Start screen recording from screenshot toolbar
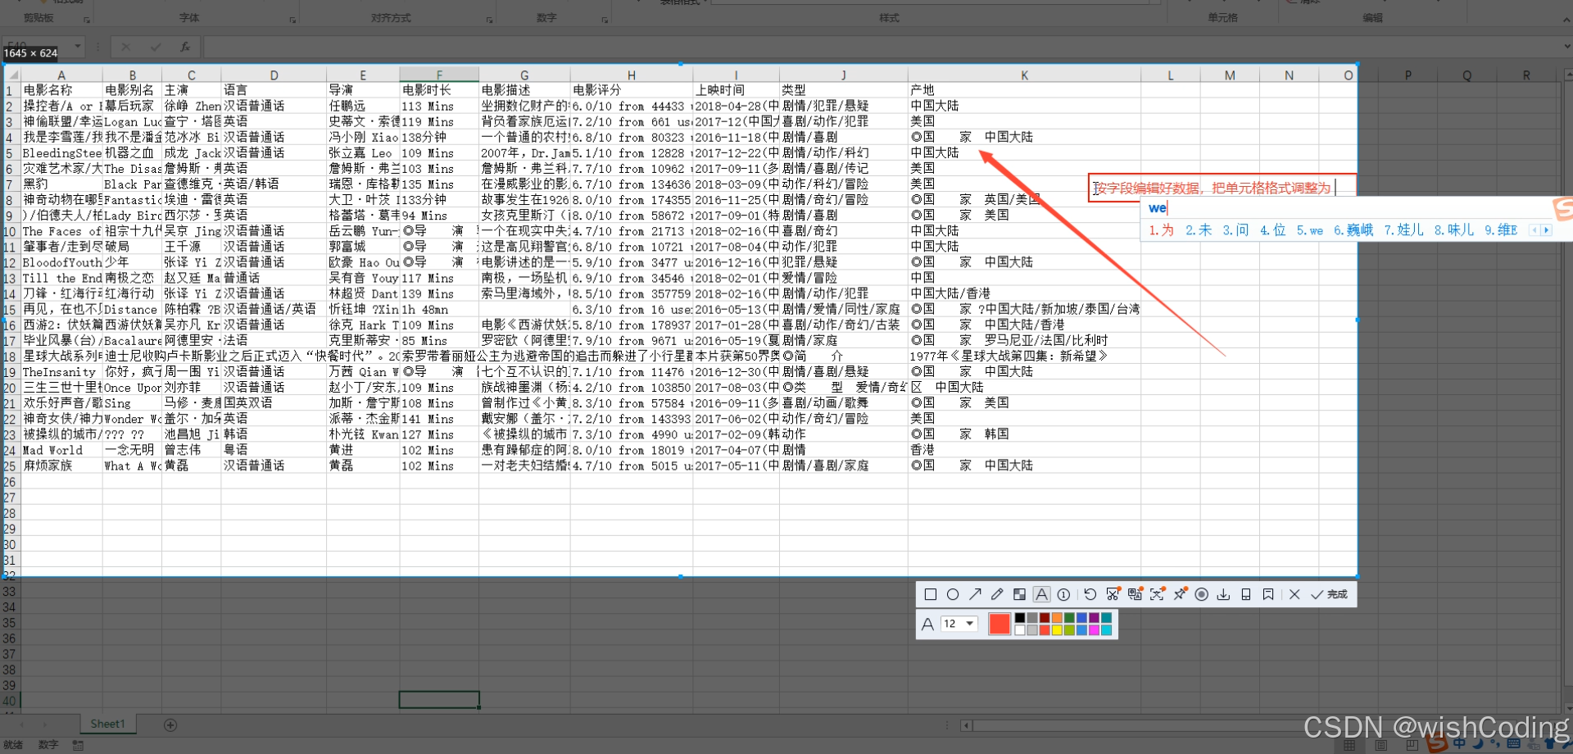The height and width of the screenshot is (754, 1573). [x=1201, y=594]
